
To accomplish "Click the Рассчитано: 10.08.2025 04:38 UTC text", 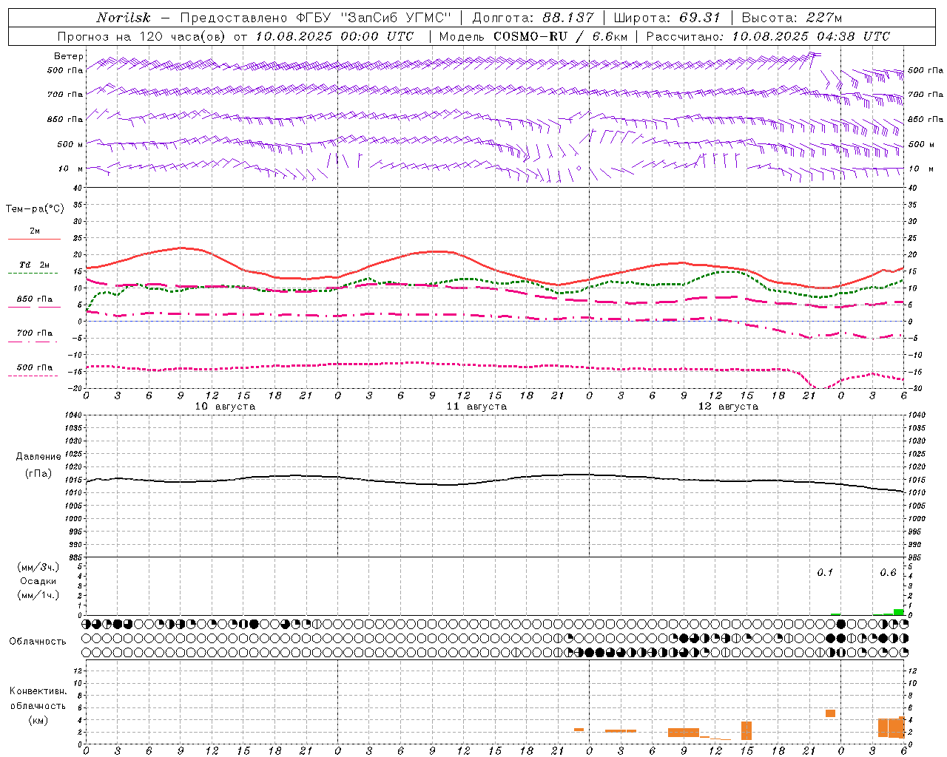I will [768, 36].
